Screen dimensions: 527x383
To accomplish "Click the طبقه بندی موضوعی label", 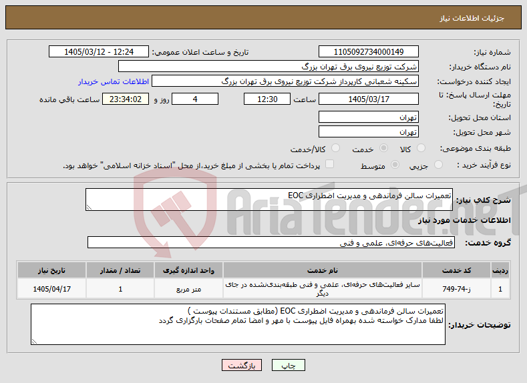I will (476, 148).
